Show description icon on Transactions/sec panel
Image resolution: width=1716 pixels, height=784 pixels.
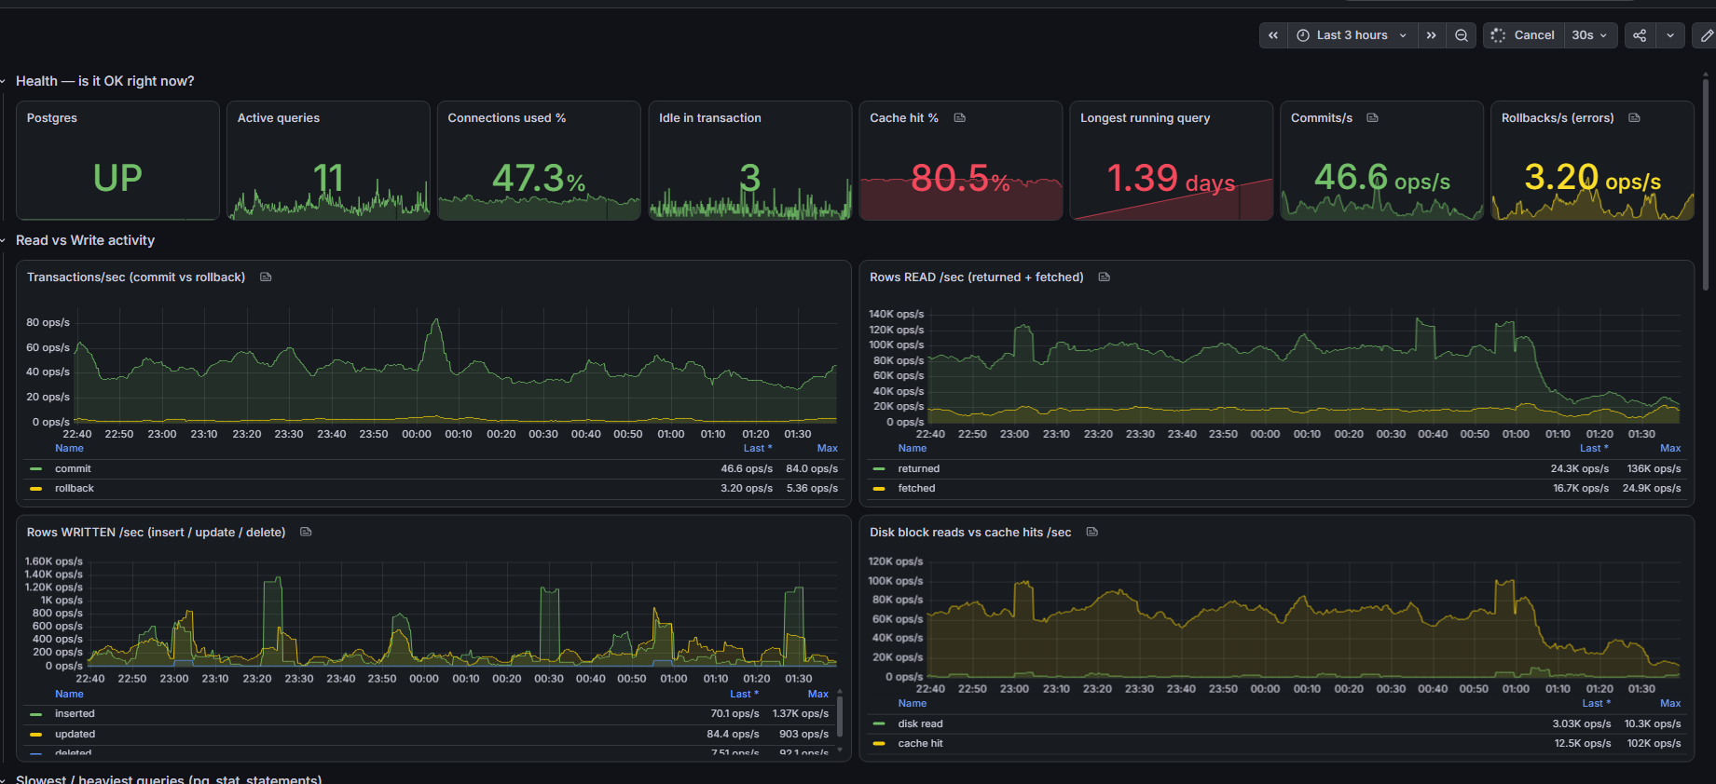tap(266, 277)
